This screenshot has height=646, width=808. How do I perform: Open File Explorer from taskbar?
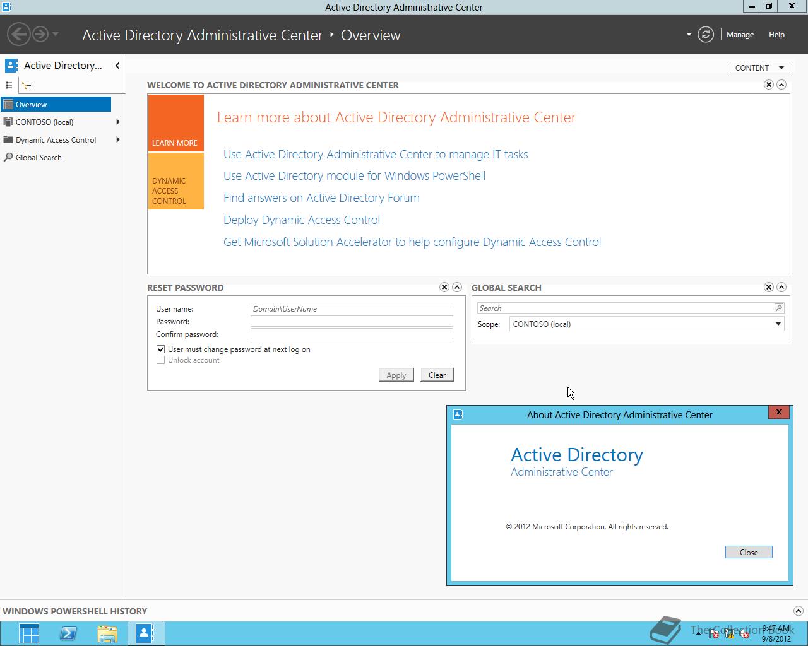click(x=107, y=634)
